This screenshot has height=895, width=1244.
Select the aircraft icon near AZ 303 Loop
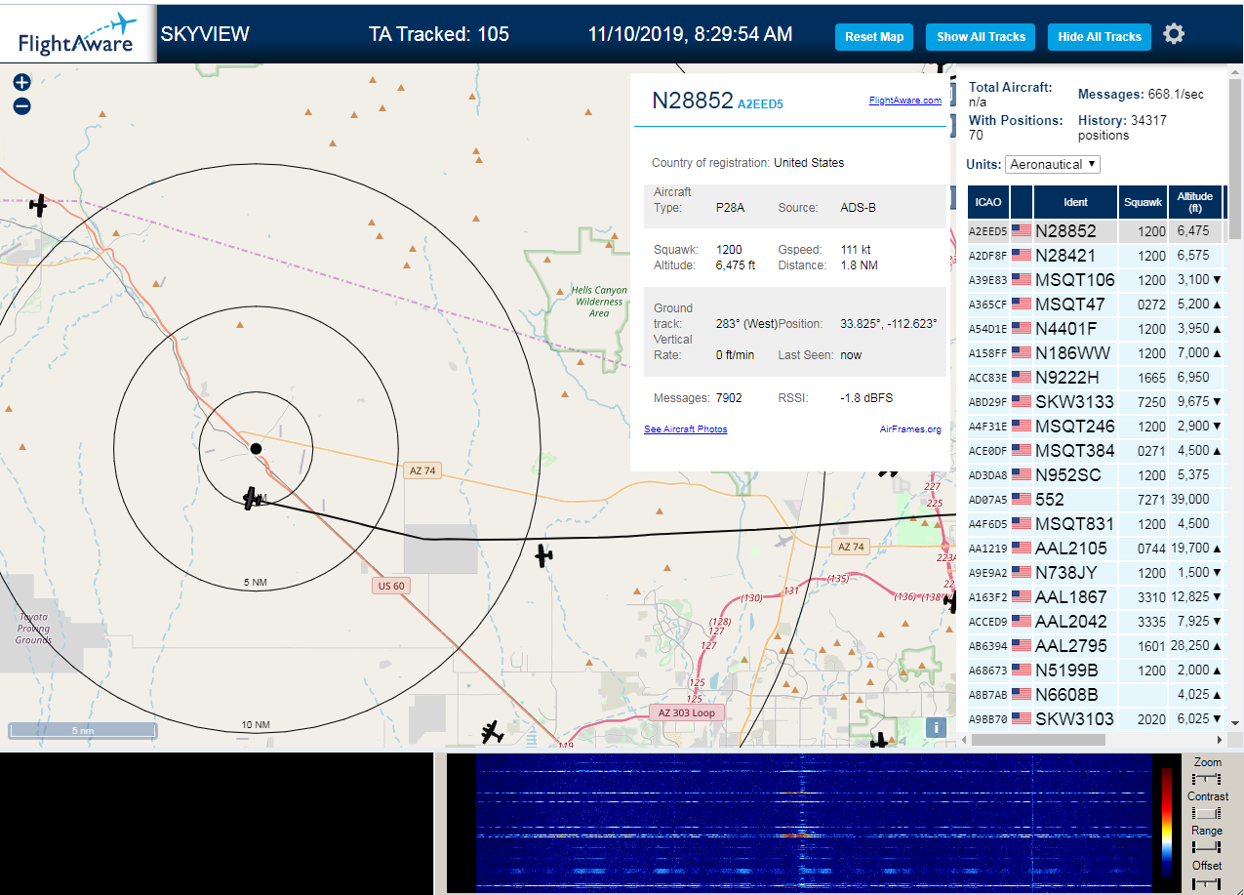pos(493,731)
